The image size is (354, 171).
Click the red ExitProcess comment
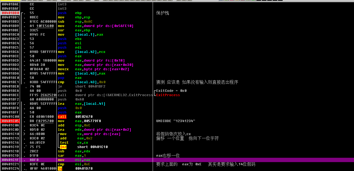click(168, 95)
